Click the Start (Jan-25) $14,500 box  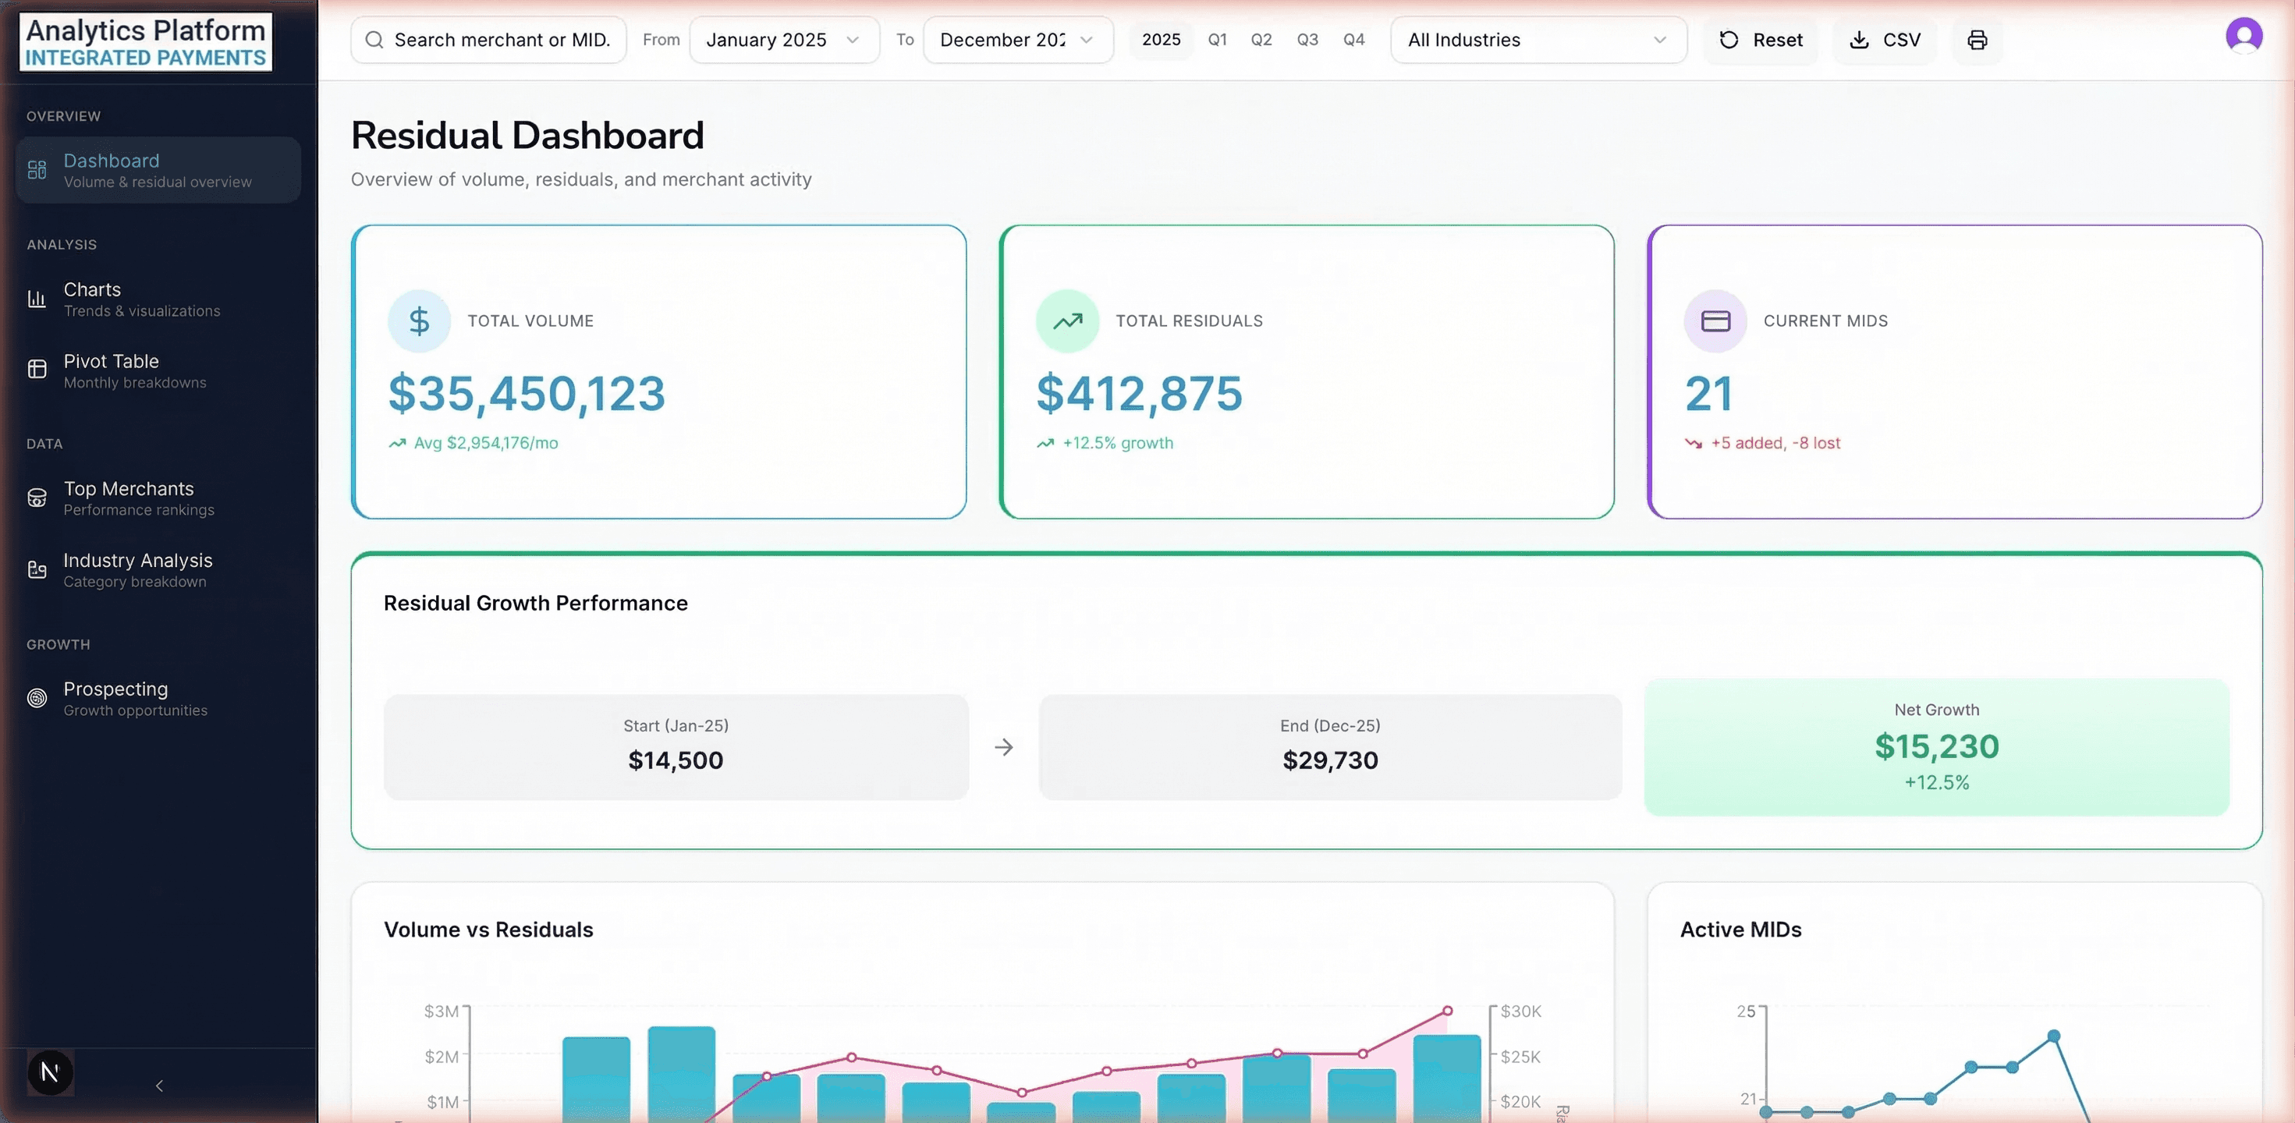(676, 747)
